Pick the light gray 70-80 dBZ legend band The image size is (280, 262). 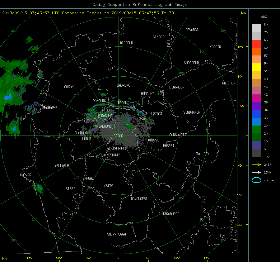pyautogui.click(x=256, y=28)
